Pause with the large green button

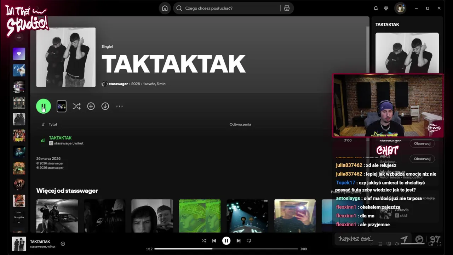[x=44, y=106]
